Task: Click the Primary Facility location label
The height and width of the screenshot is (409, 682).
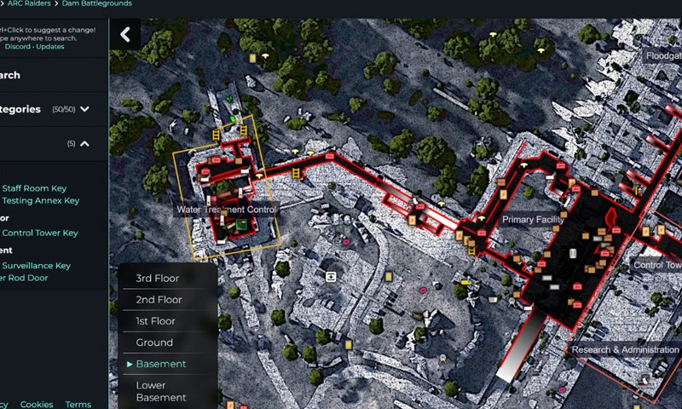Action: tap(533, 220)
